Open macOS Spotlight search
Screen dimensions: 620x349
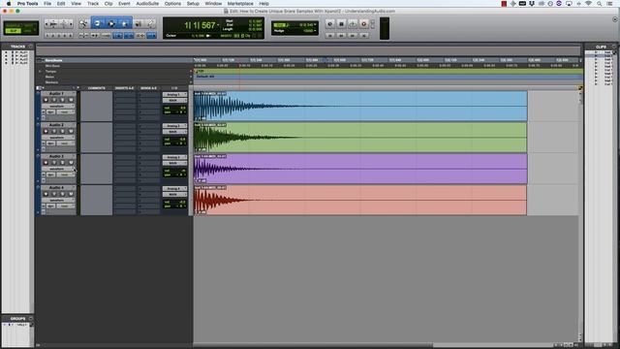pos(600,4)
